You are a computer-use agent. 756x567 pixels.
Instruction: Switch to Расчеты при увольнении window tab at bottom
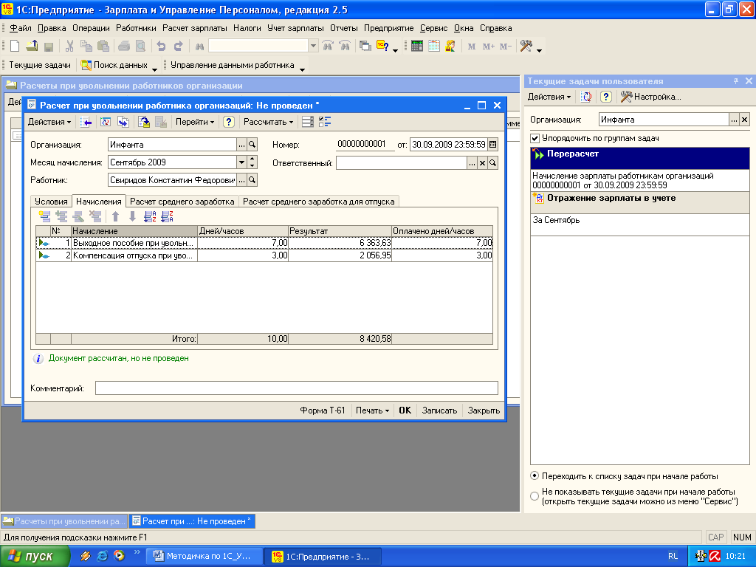tap(64, 521)
